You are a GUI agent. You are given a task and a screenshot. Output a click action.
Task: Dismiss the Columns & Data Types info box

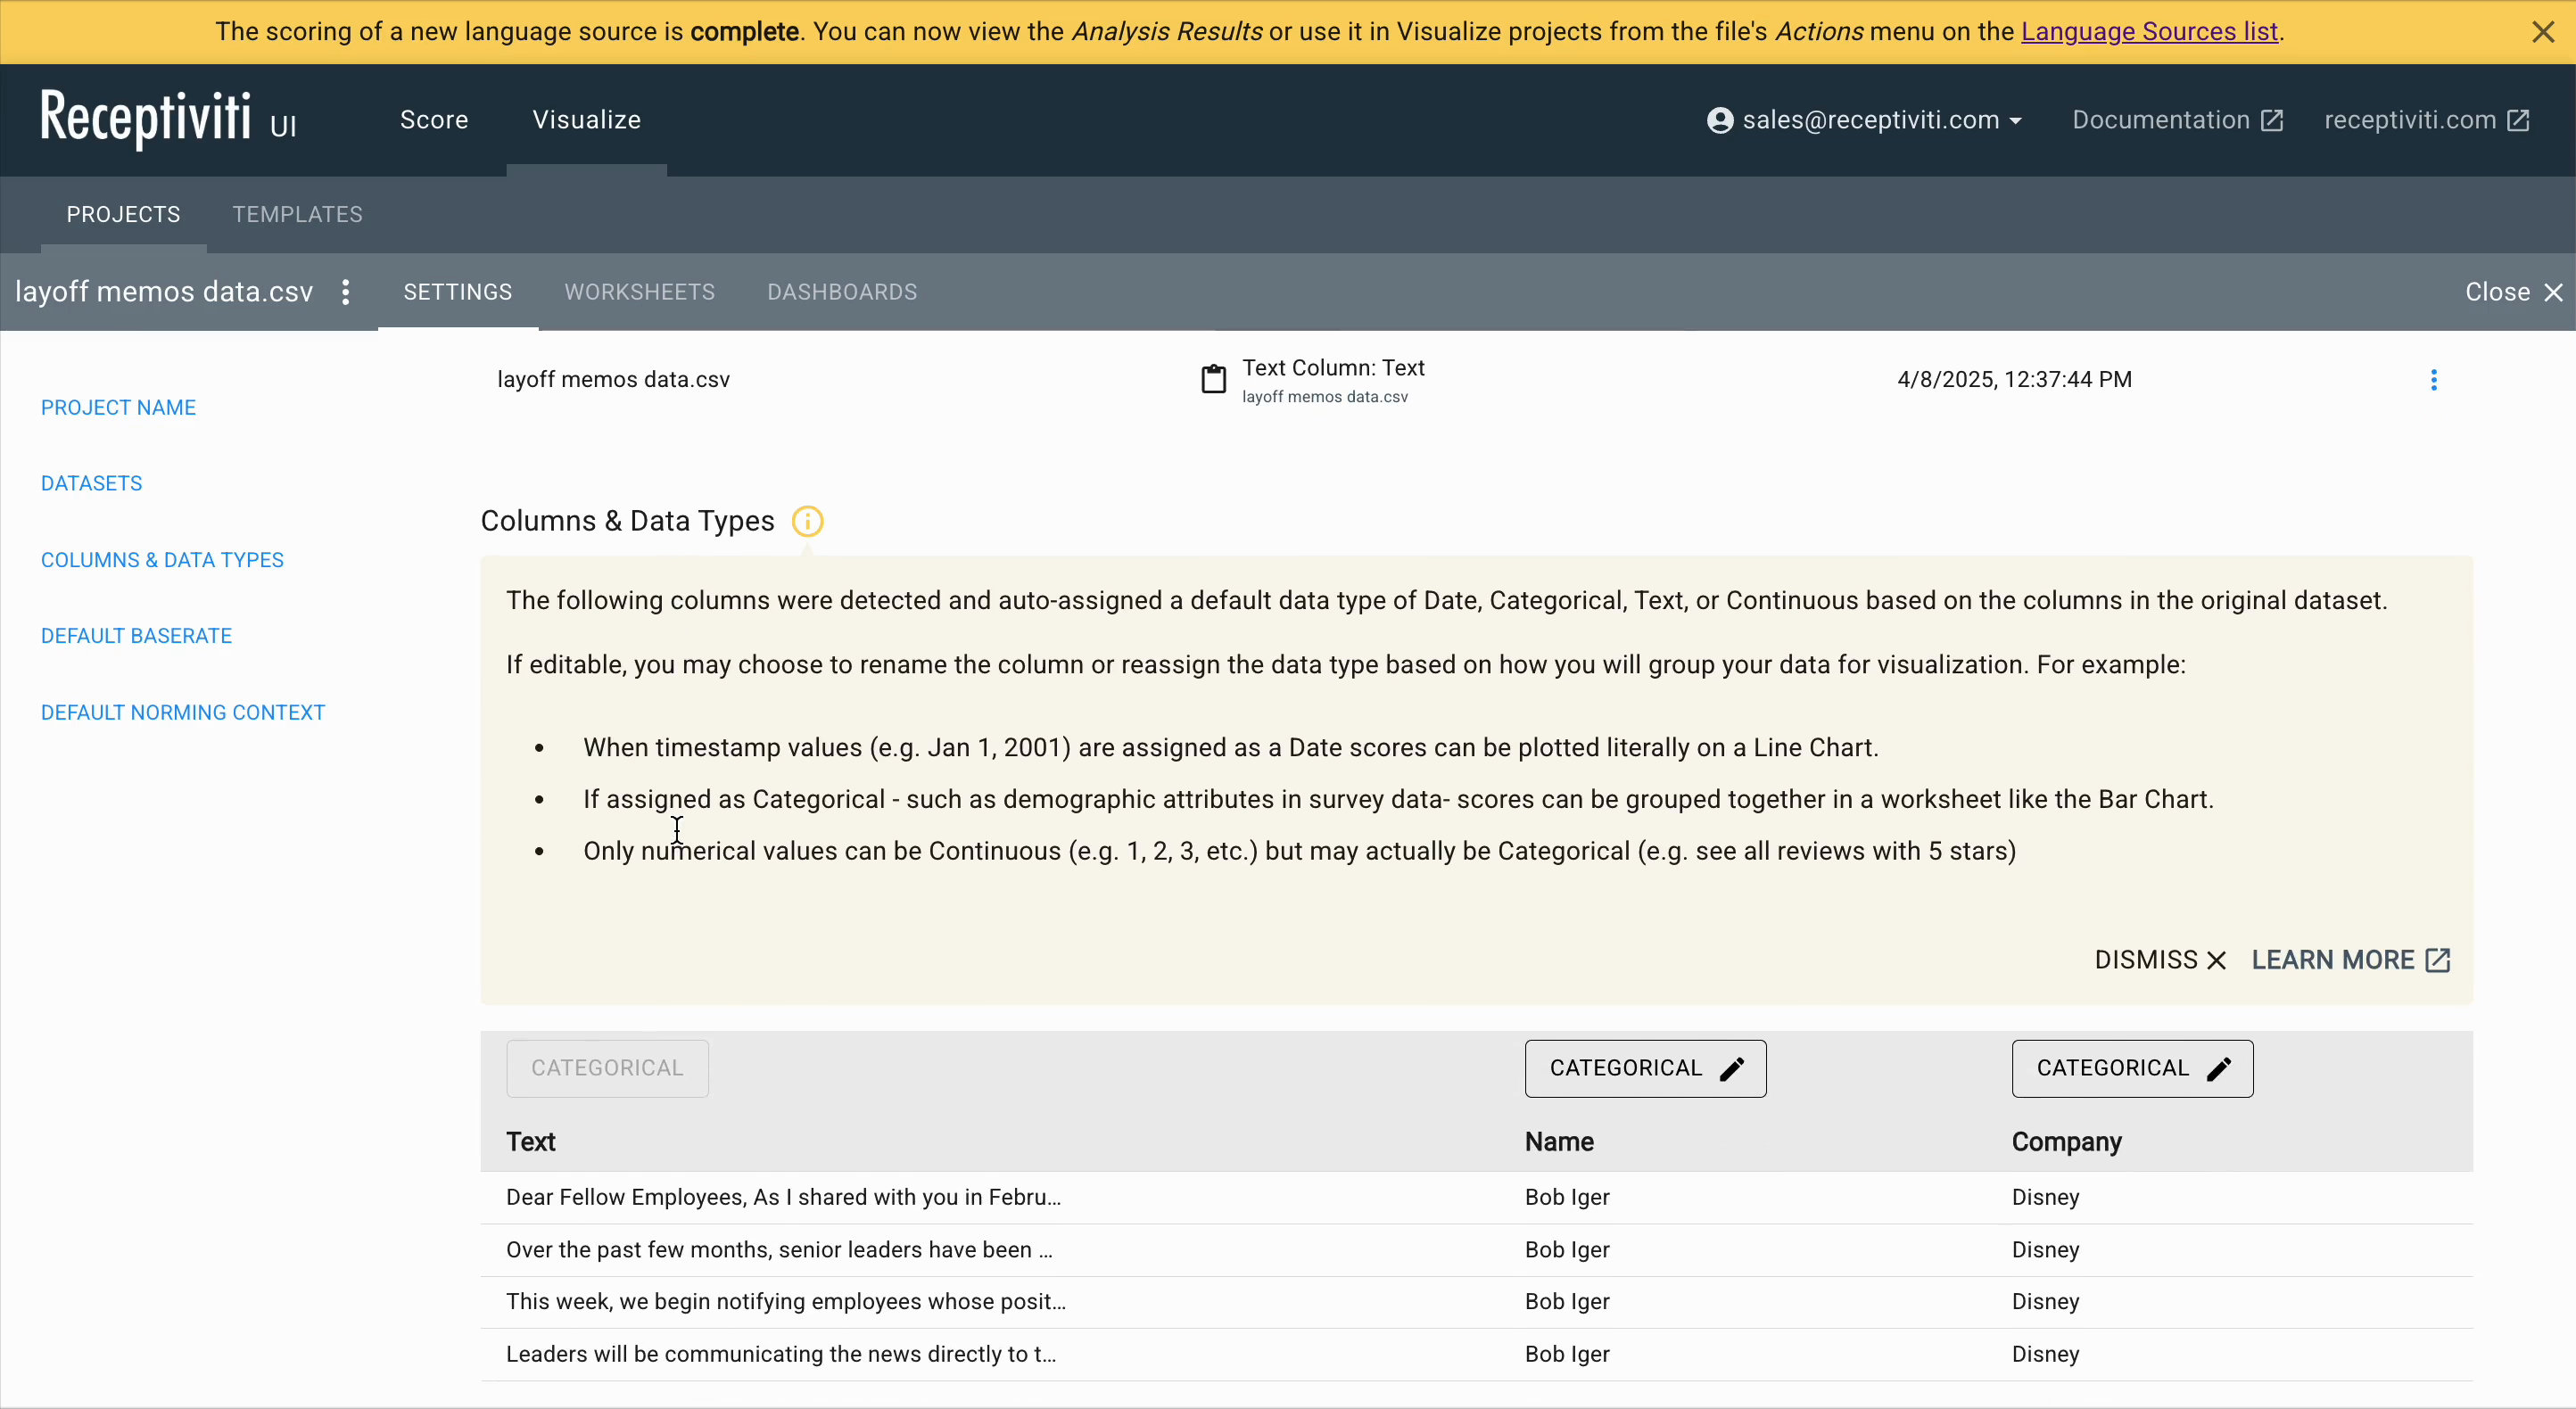tap(2159, 960)
